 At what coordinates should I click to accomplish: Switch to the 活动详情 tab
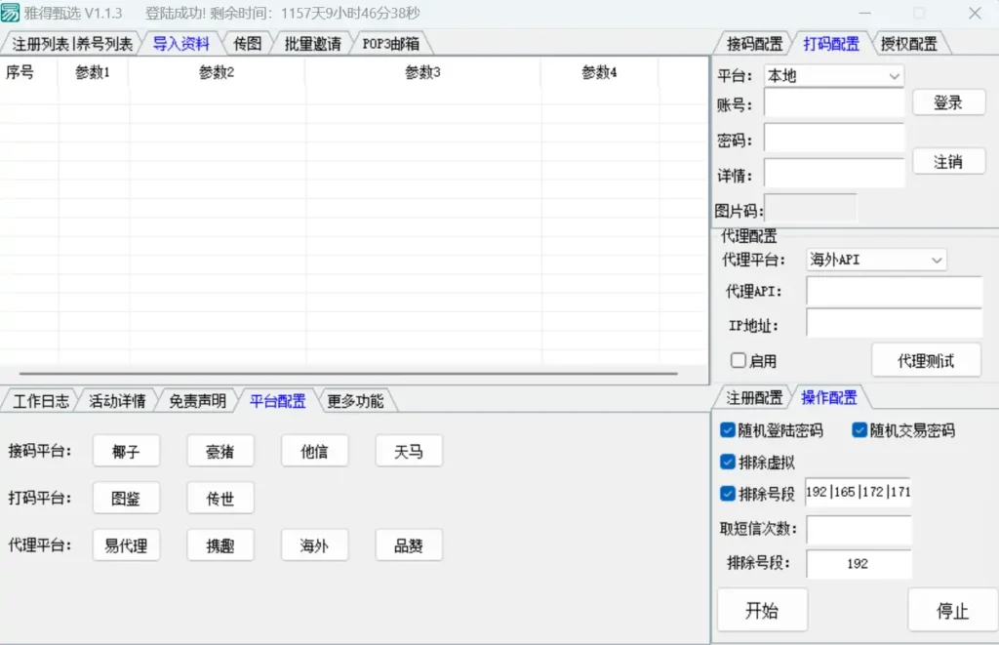tap(117, 401)
